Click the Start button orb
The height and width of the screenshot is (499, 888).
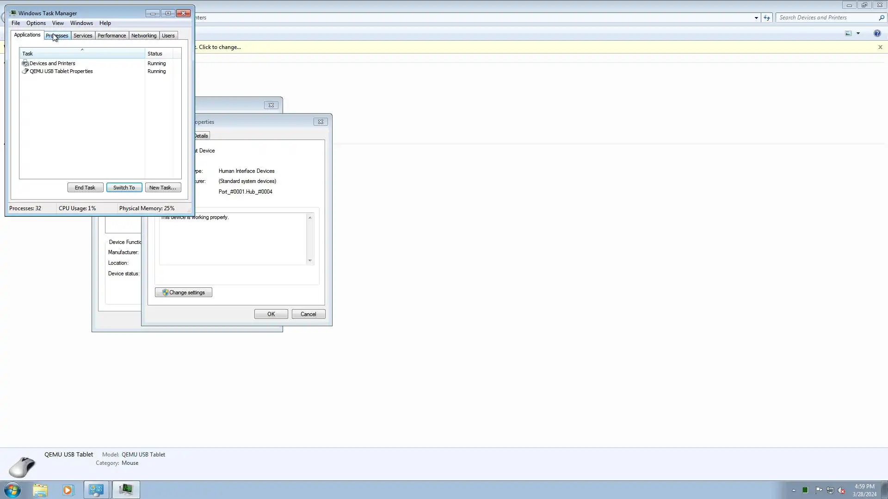pyautogui.click(x=12, y=490)
